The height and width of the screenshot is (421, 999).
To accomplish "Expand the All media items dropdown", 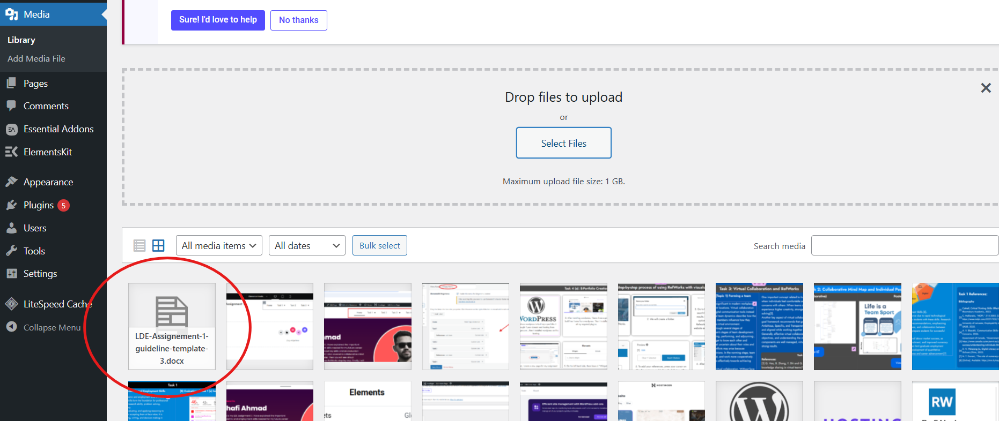I will [x=219, y=246].
